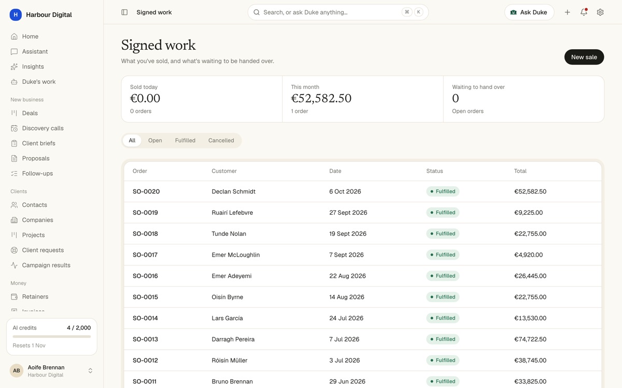The image size is (622, 388).
Task: Sort by the Date column header
Action: point(335,171)
